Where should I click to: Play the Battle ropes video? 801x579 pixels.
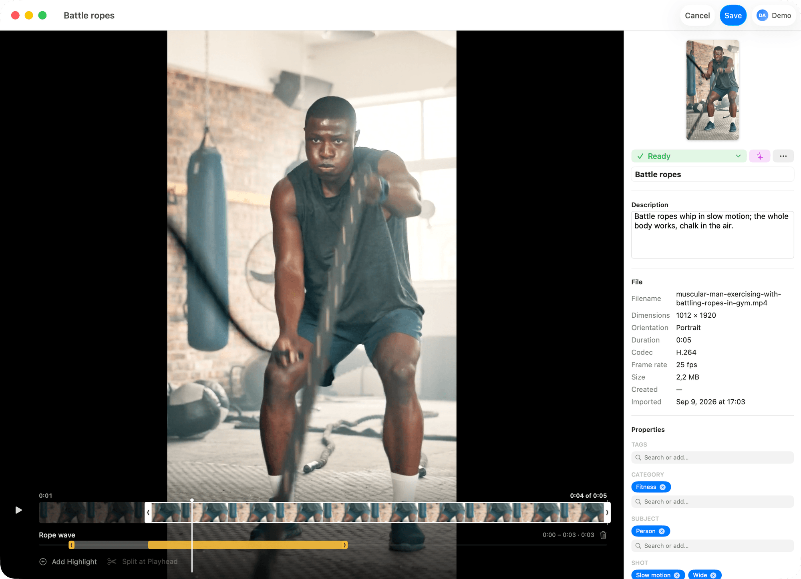point(18,510)
